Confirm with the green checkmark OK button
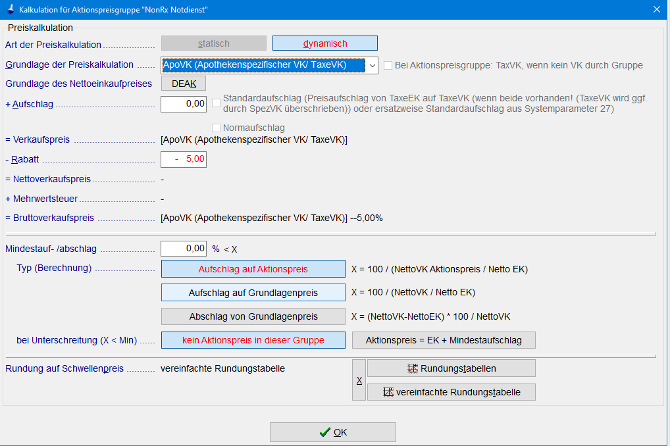Screen dimensions: 670x446 tap(332, 432)
